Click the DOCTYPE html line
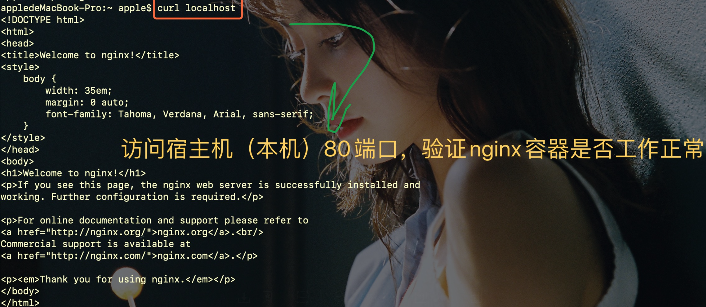 click(x=42, y=20)
